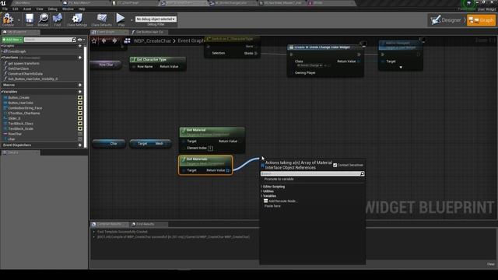Add a new event dispatcher with plus
This screenshot has height=280, width=498.
[80, 145]
